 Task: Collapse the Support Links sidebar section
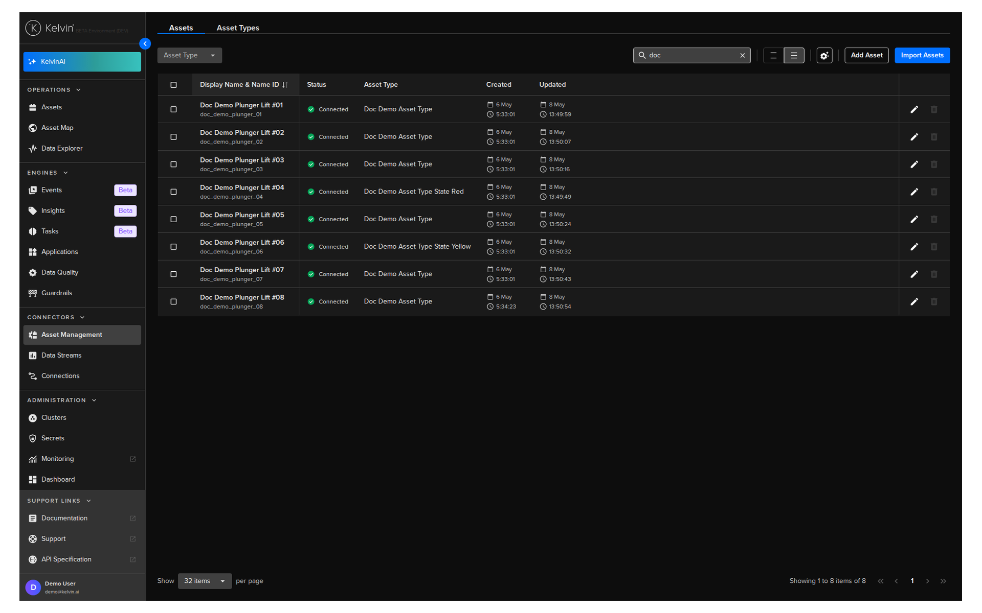[x=59, y=501]
